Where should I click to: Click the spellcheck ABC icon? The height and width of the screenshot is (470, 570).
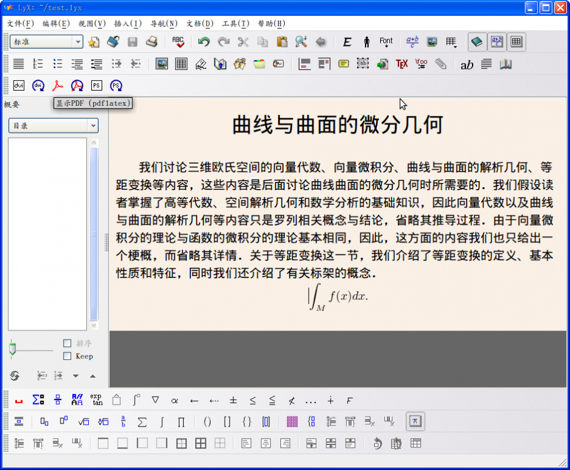178,42
